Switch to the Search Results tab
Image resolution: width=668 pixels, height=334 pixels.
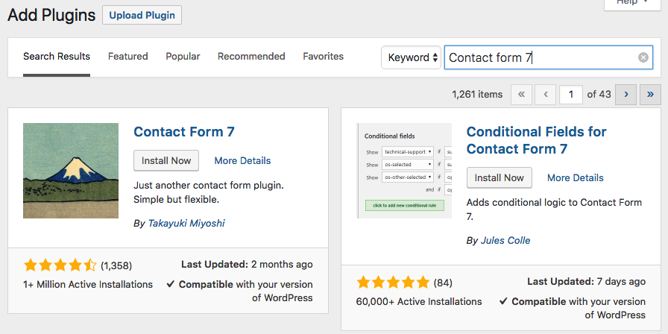pos(57,57)
